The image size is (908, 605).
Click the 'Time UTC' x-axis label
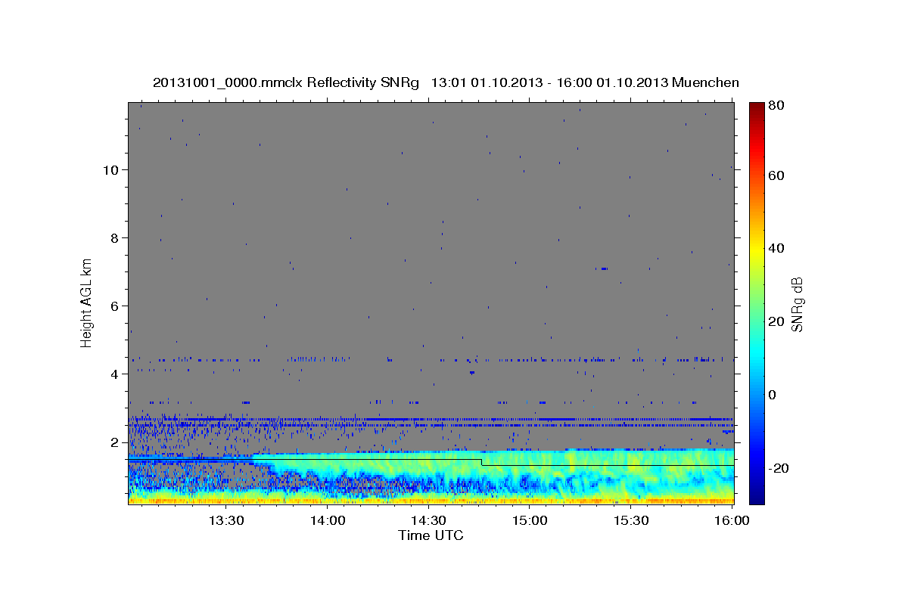(x=431, y=535)
